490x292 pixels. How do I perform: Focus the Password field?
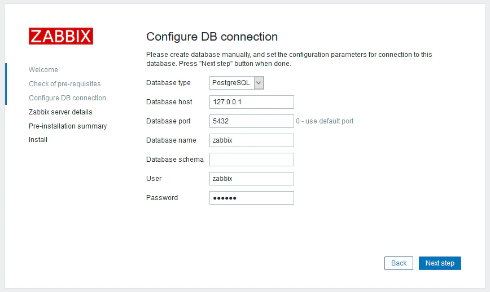click(x=251, y=198)
